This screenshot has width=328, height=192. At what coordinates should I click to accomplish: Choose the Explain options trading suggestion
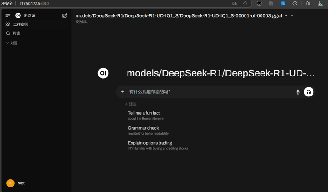coord(158,146)
